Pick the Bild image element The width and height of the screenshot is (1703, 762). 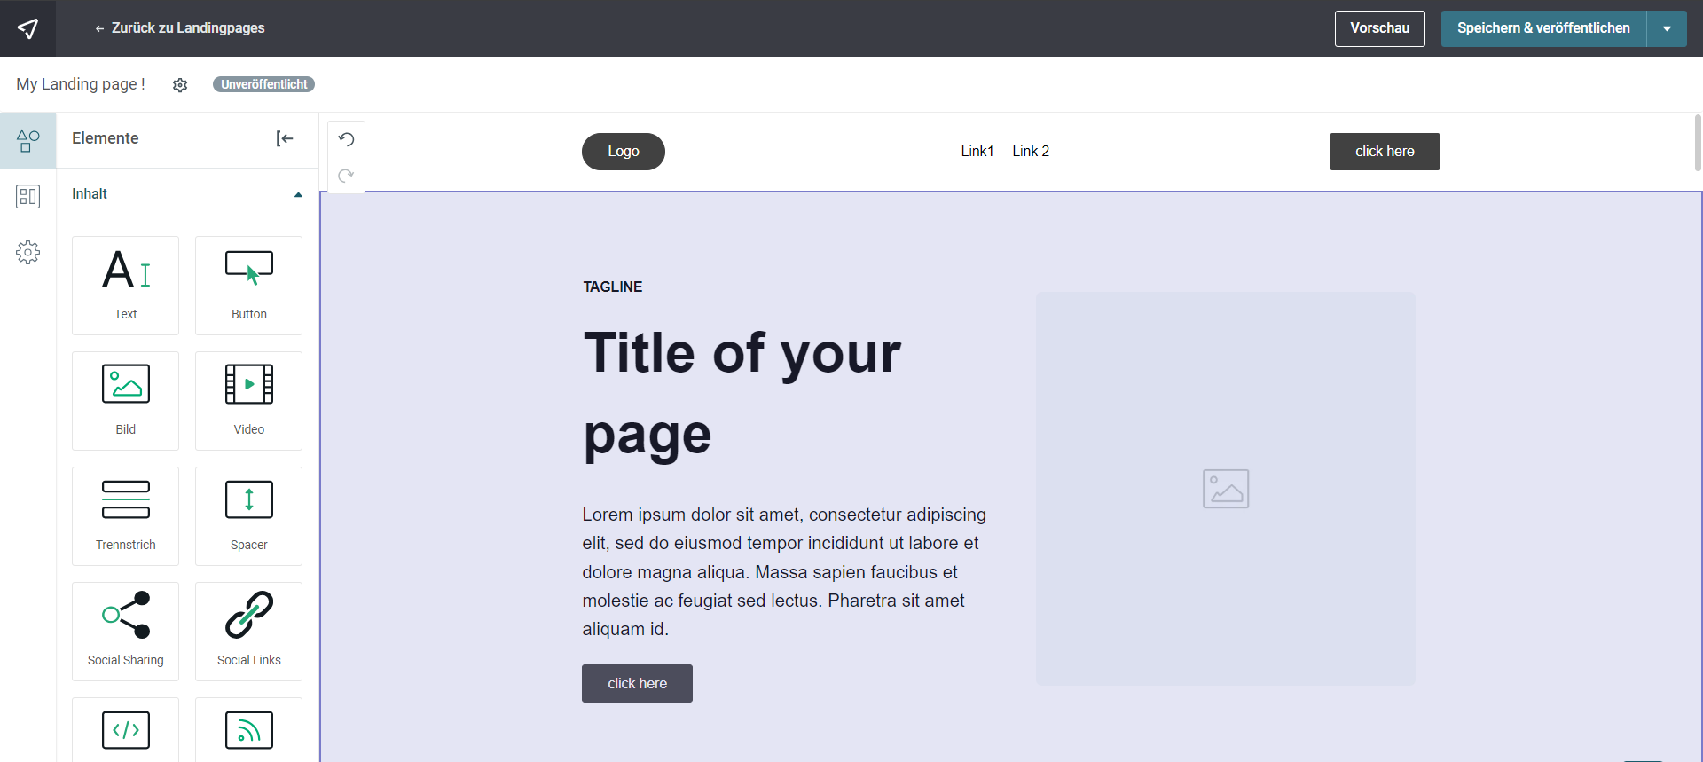pos(125,400)
